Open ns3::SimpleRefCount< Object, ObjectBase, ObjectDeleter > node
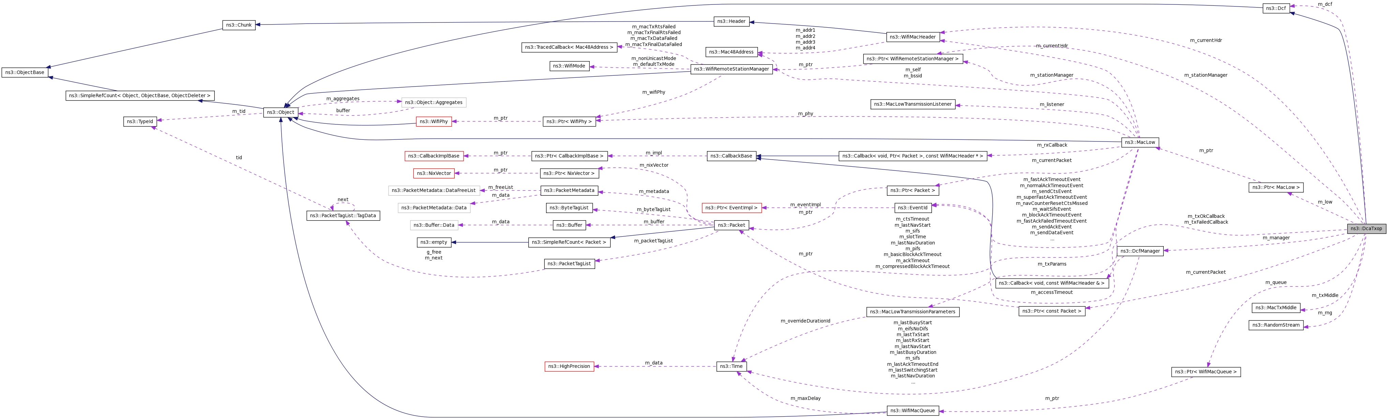Image resolution: width=1388 pixels, height=419 pixels. 140,95
